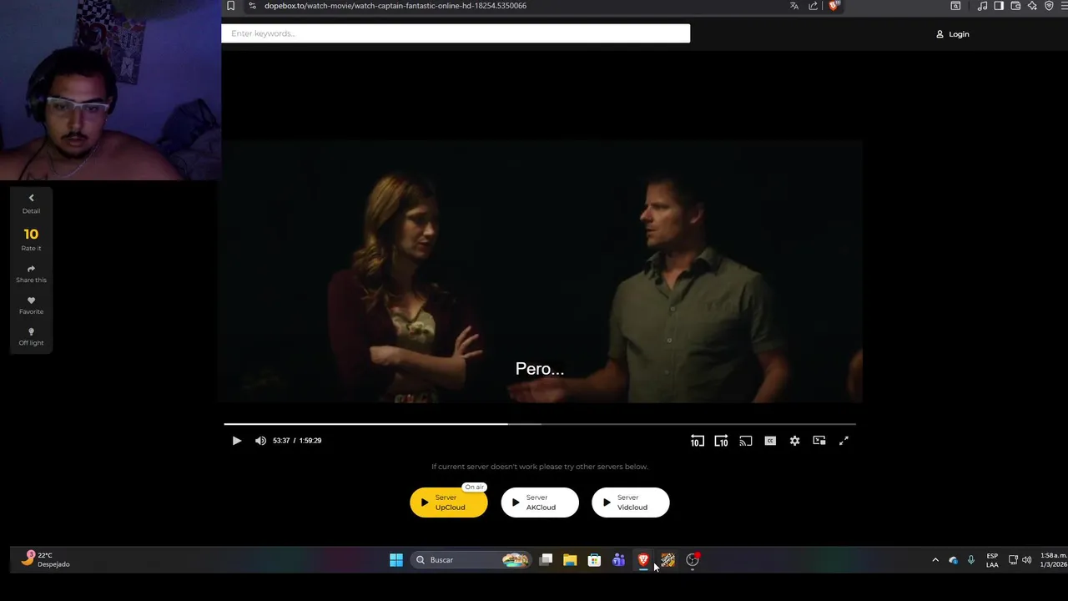Open the Login link
1068x601 pixels.
[952, 34]
